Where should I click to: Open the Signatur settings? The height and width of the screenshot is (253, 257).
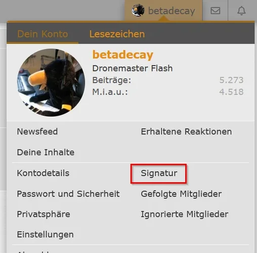point(159,173)
